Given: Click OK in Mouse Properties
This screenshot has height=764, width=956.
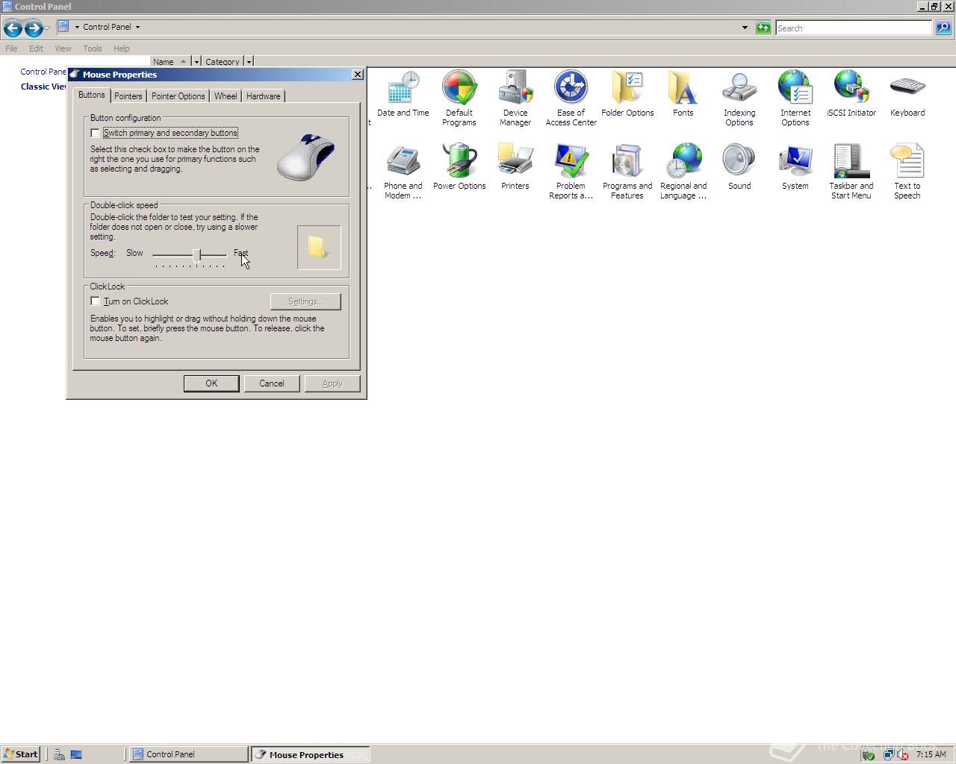Looking at the screenshot, I should (211, 383).
